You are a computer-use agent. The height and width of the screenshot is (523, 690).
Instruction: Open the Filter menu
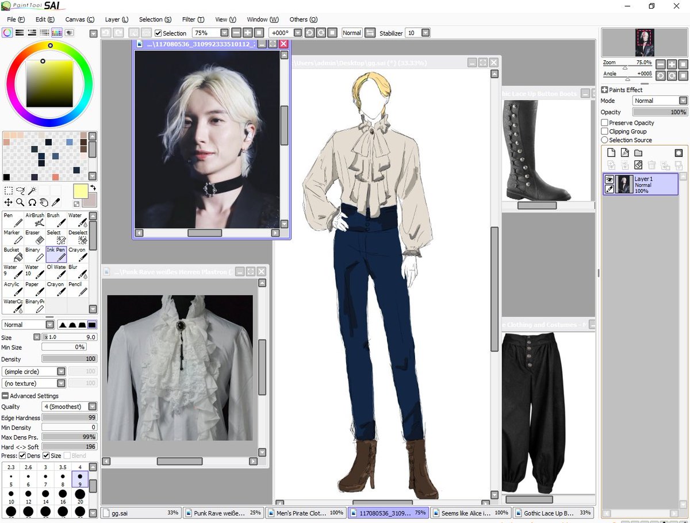tap(193, 20)
